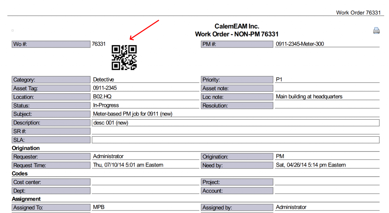Viewport: 389px width, 213px height.
Task: Select the priority value "P1"
Action: (279, 80)
